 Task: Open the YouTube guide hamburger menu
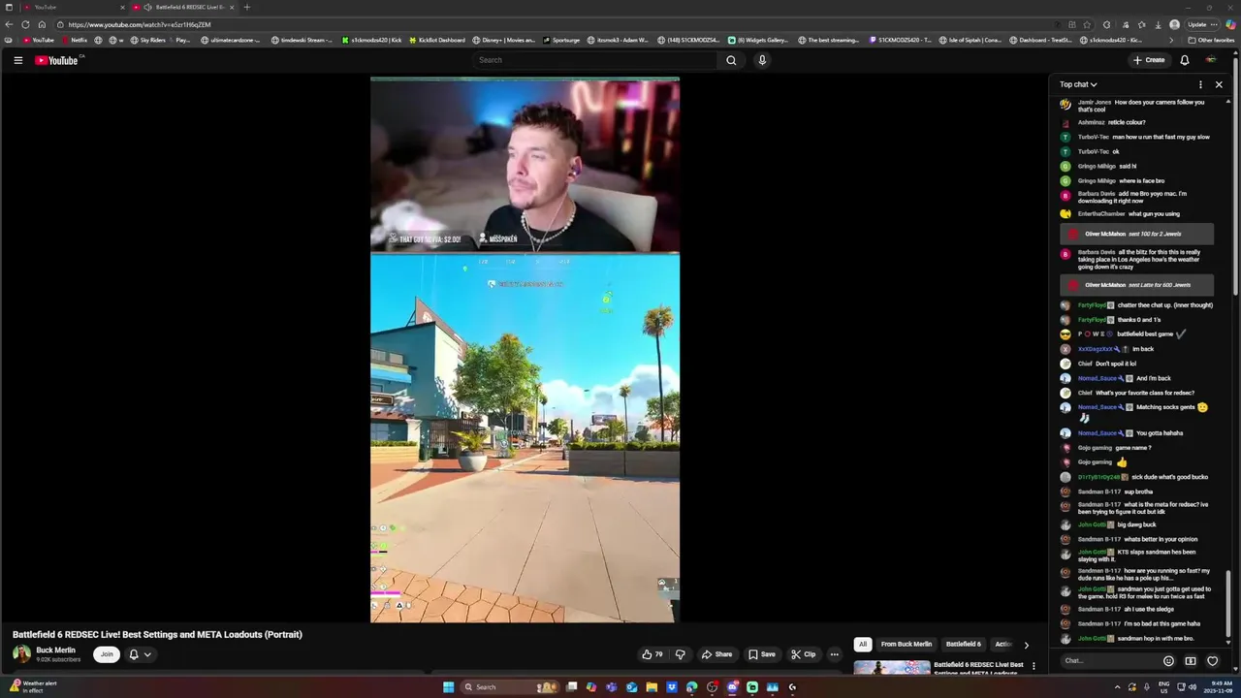(17, 60)
